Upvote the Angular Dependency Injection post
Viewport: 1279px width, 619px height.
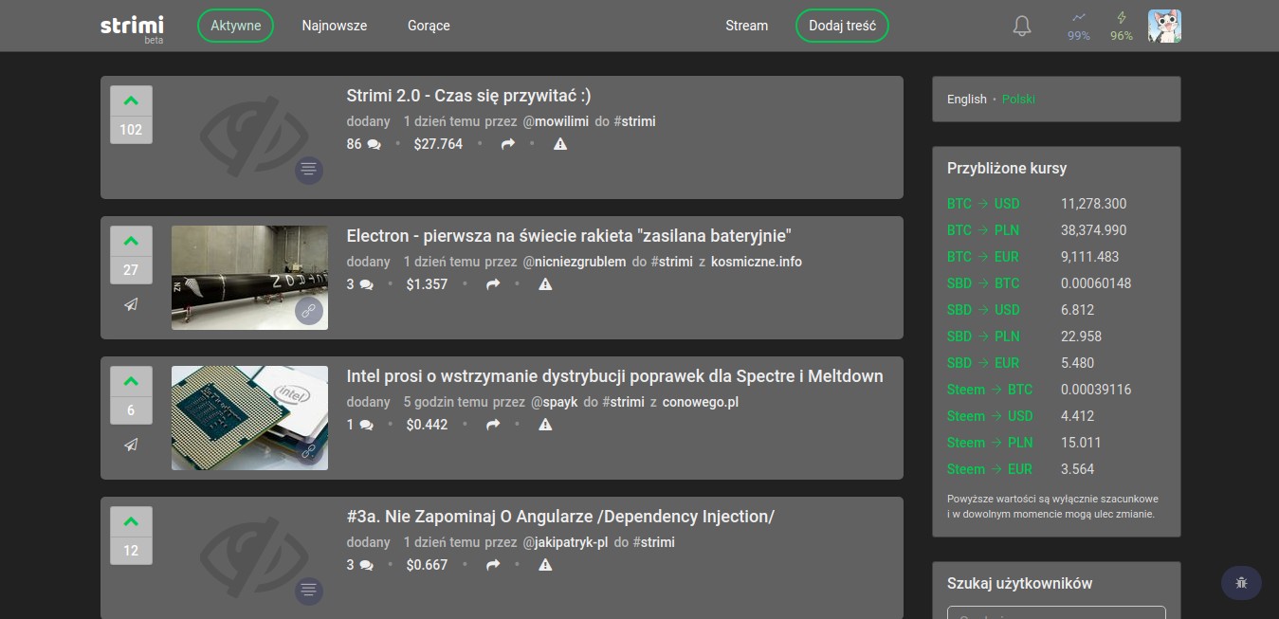(x=131, y=521)
